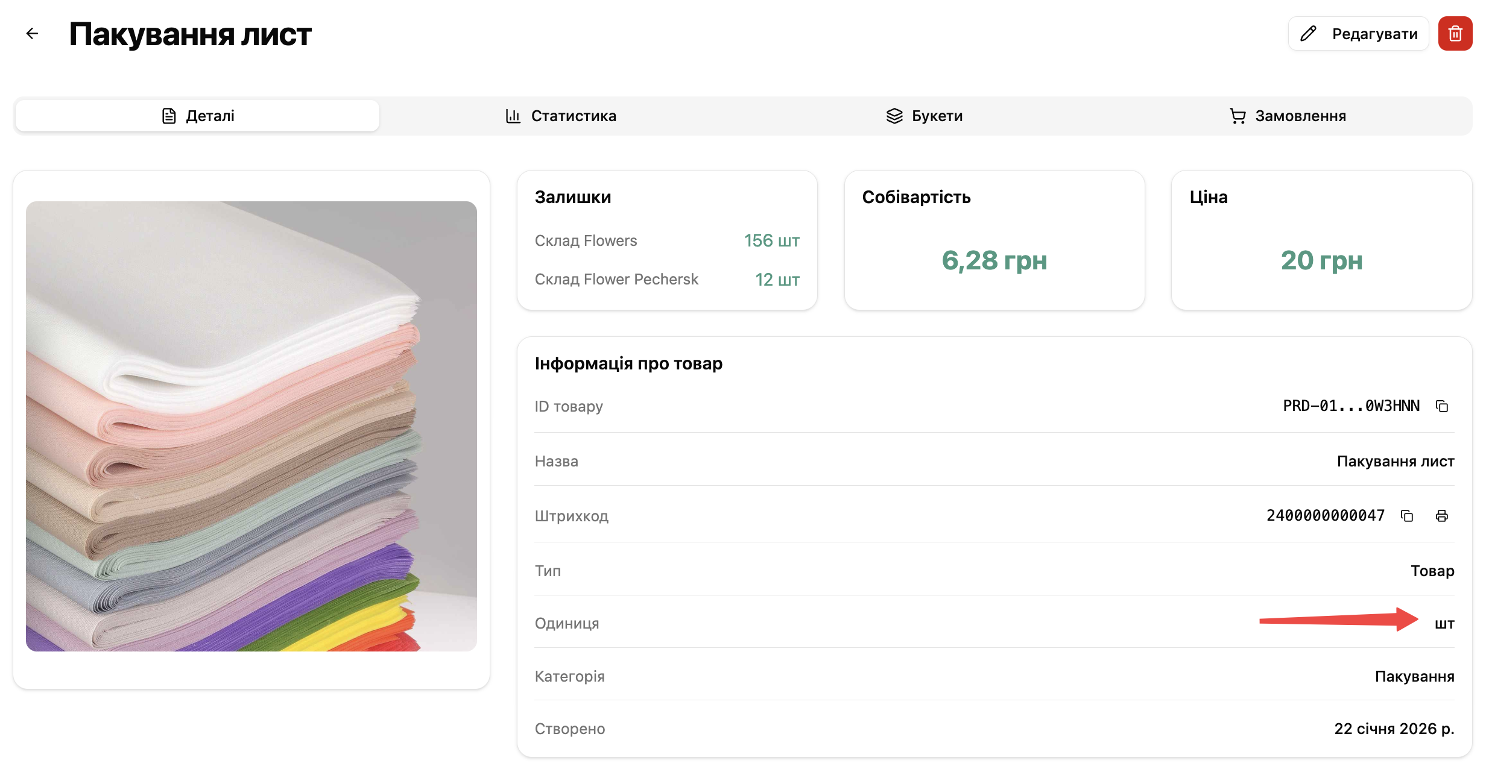Click the type value Товар

tap(1432, 571)
